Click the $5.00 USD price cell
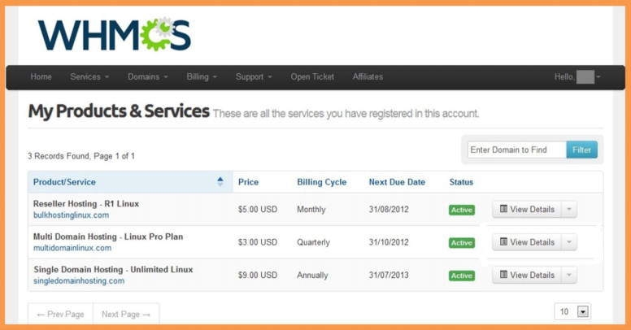 pyautogui.click(x=258, y=209)
